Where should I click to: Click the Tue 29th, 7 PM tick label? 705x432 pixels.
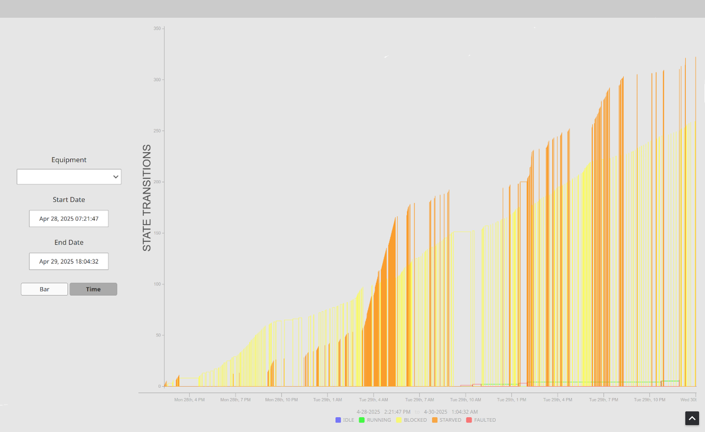(x=604, y=400)
